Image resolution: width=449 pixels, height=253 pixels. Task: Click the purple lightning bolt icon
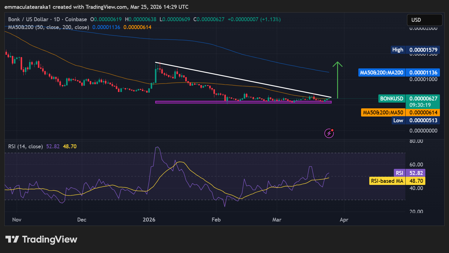(x=329, y=133)
